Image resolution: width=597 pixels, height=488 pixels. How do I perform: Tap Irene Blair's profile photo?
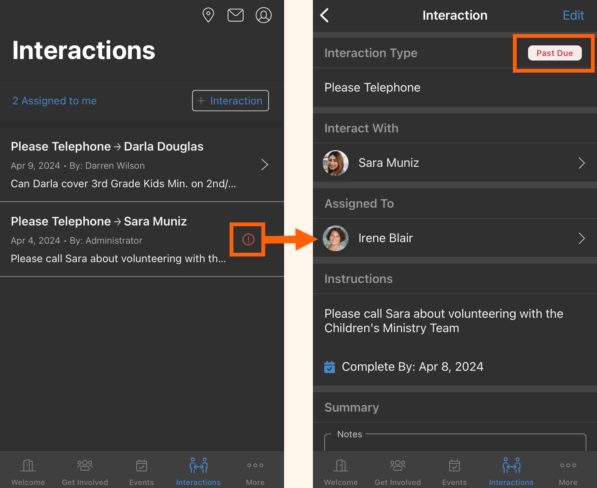click(336, 238)
